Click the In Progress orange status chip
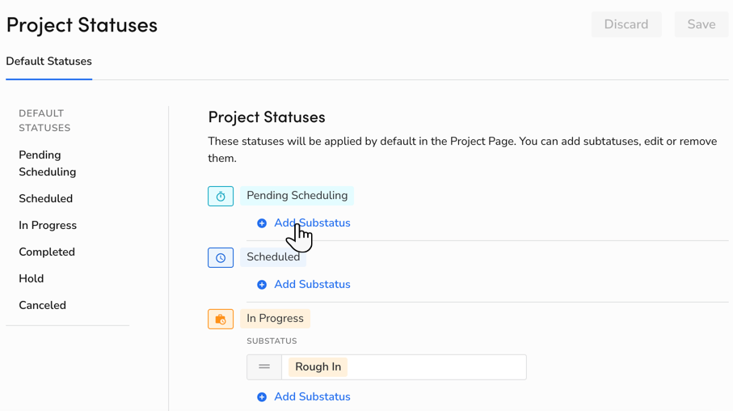The width and height of the screenshot is (733, 411). pos(275,319)
